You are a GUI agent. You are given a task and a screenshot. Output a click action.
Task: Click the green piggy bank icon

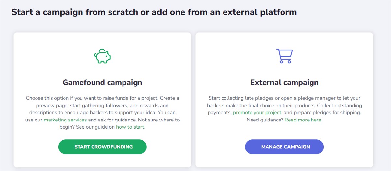coord(102,56)
